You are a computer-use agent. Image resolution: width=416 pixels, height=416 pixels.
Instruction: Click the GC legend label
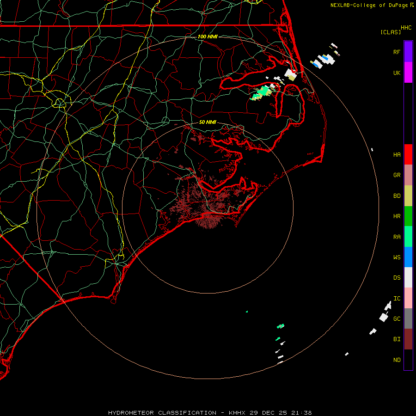[397, 319]
